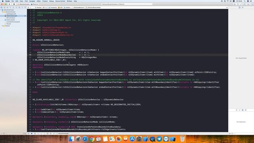Run the project with the Play button
This screenshot has width=254, height=143.
pos(10,4)
